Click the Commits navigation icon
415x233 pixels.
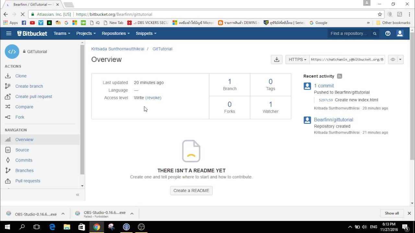tap(8, 160)
